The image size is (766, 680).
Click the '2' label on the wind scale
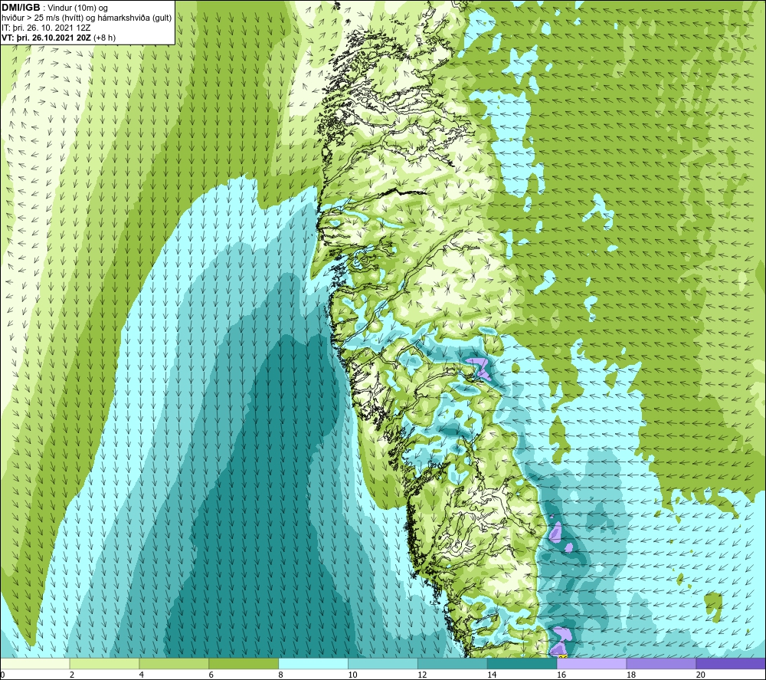[x=72, y=675]
